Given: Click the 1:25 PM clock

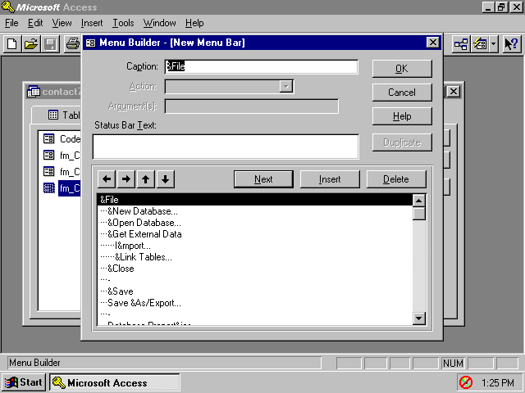Looking at the screenshot, I should coord(498,382).
